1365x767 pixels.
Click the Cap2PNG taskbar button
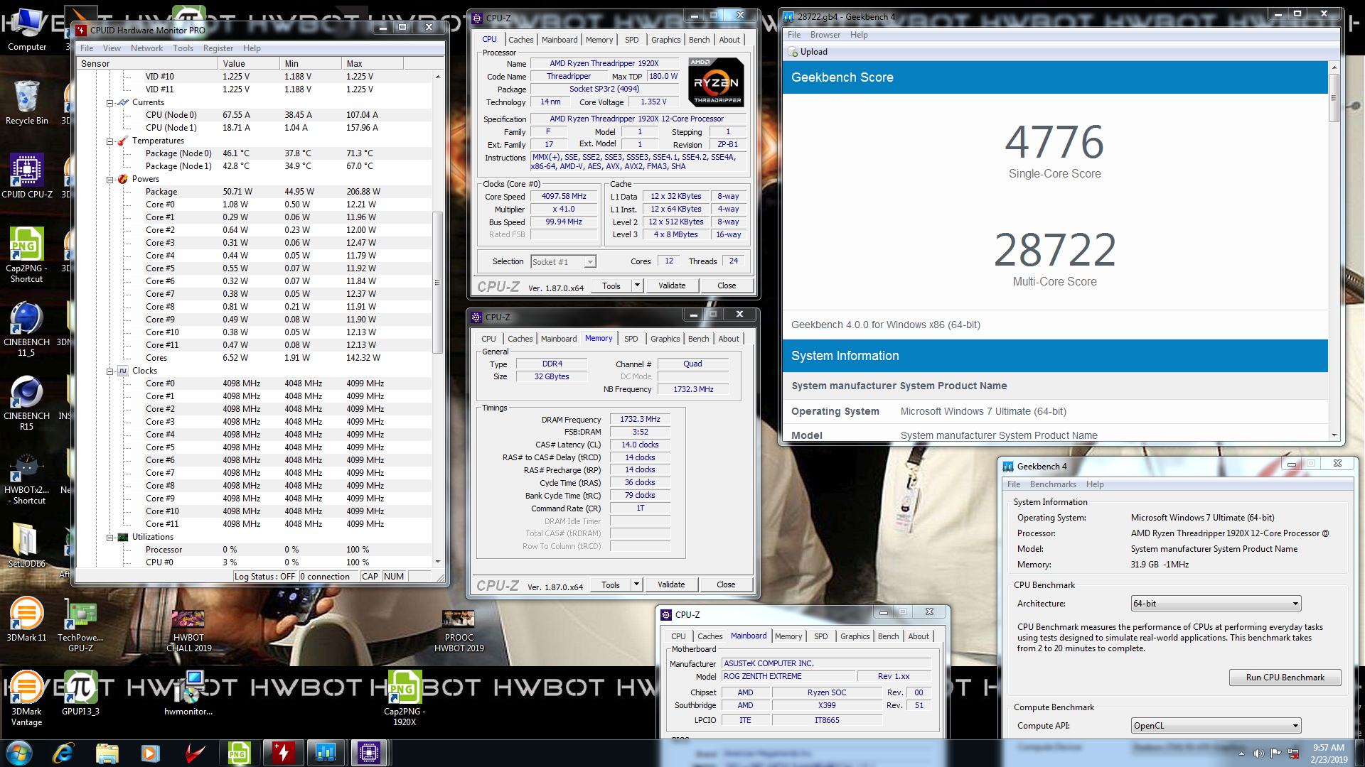click(x=239, y=753)
